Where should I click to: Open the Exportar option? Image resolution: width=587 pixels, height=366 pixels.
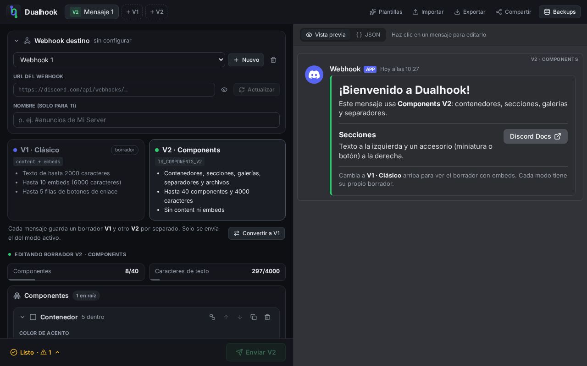coord(470,12)
